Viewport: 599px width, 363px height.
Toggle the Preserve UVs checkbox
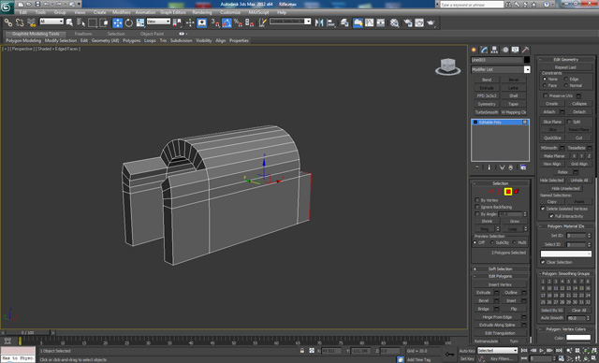tap(546, 95)
